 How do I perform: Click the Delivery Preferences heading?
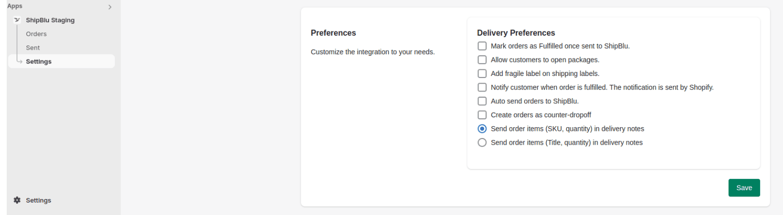tap(516, 33)
